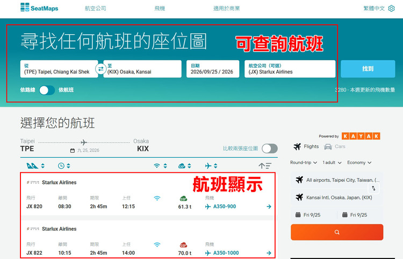Click the orange Kayak search button
The height and width of the screenshot is (259, 403).
coord(337,232)
